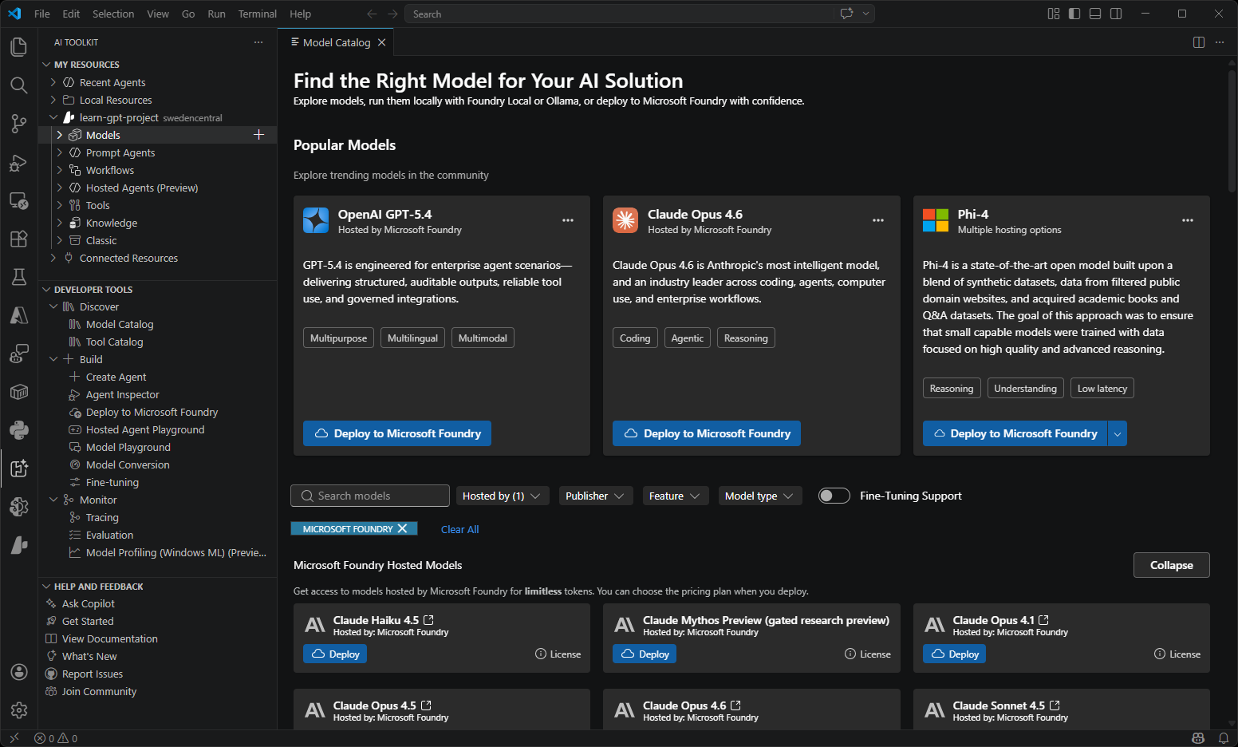Open the Search view in the activity bar
Screen dimensions: 1238x747
pyautogui.click(x=19, y=85)
